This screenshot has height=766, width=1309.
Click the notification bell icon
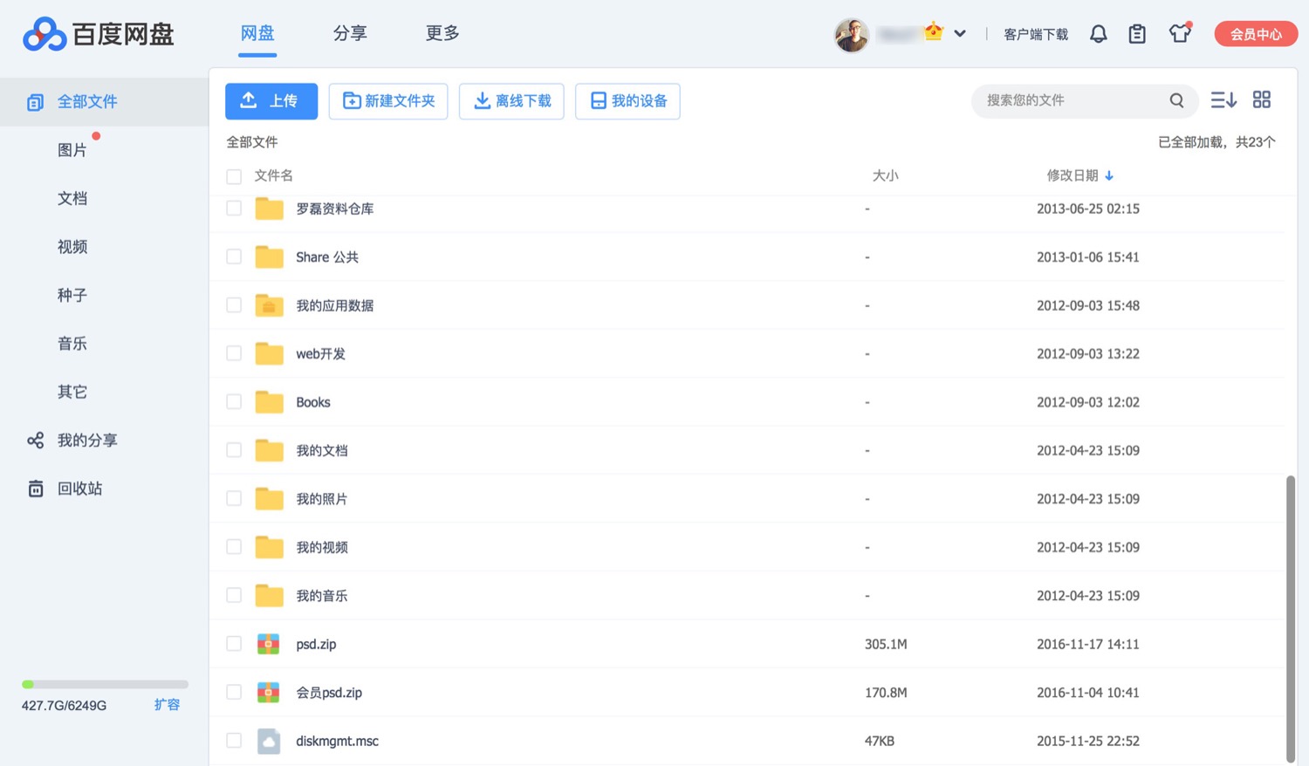1098,34
